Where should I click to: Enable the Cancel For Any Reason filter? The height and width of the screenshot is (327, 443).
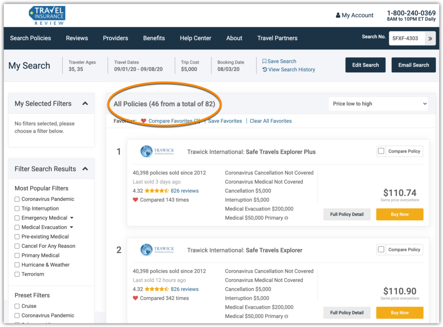coord(17,246)
